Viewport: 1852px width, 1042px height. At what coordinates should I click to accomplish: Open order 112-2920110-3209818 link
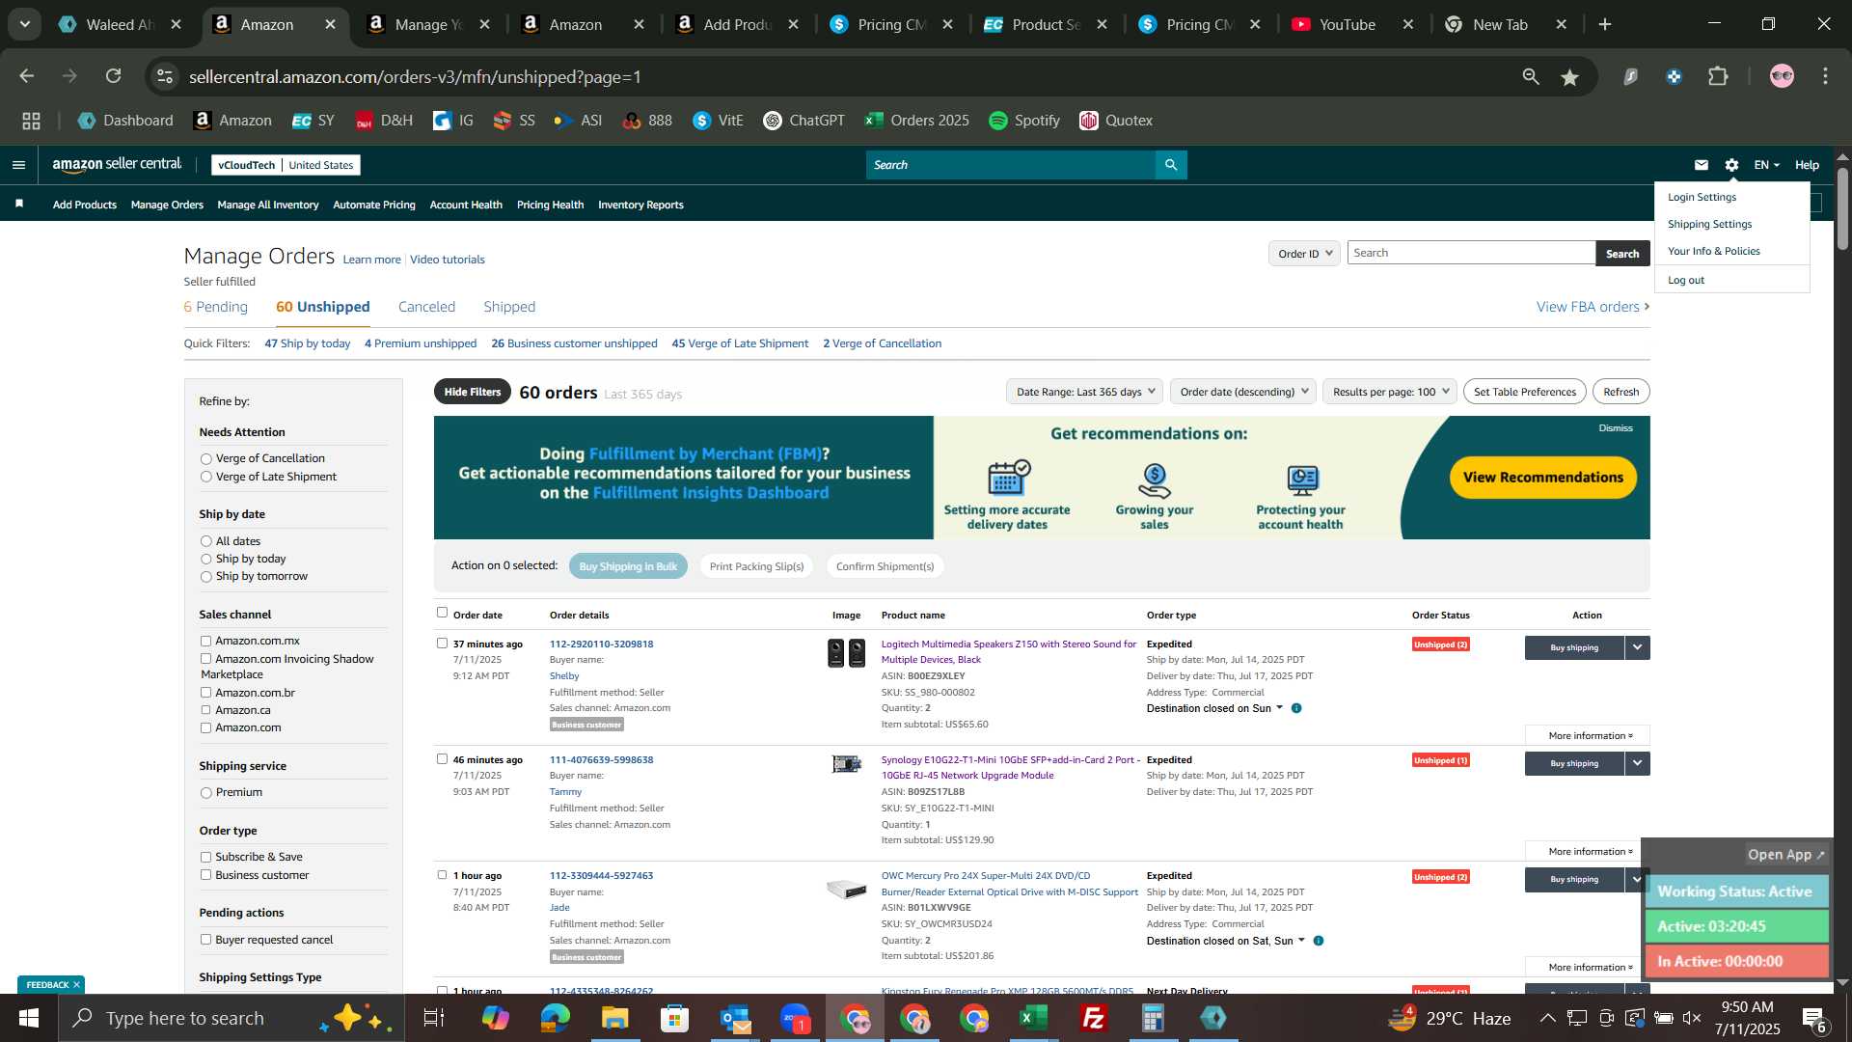(x=601, y=644)
